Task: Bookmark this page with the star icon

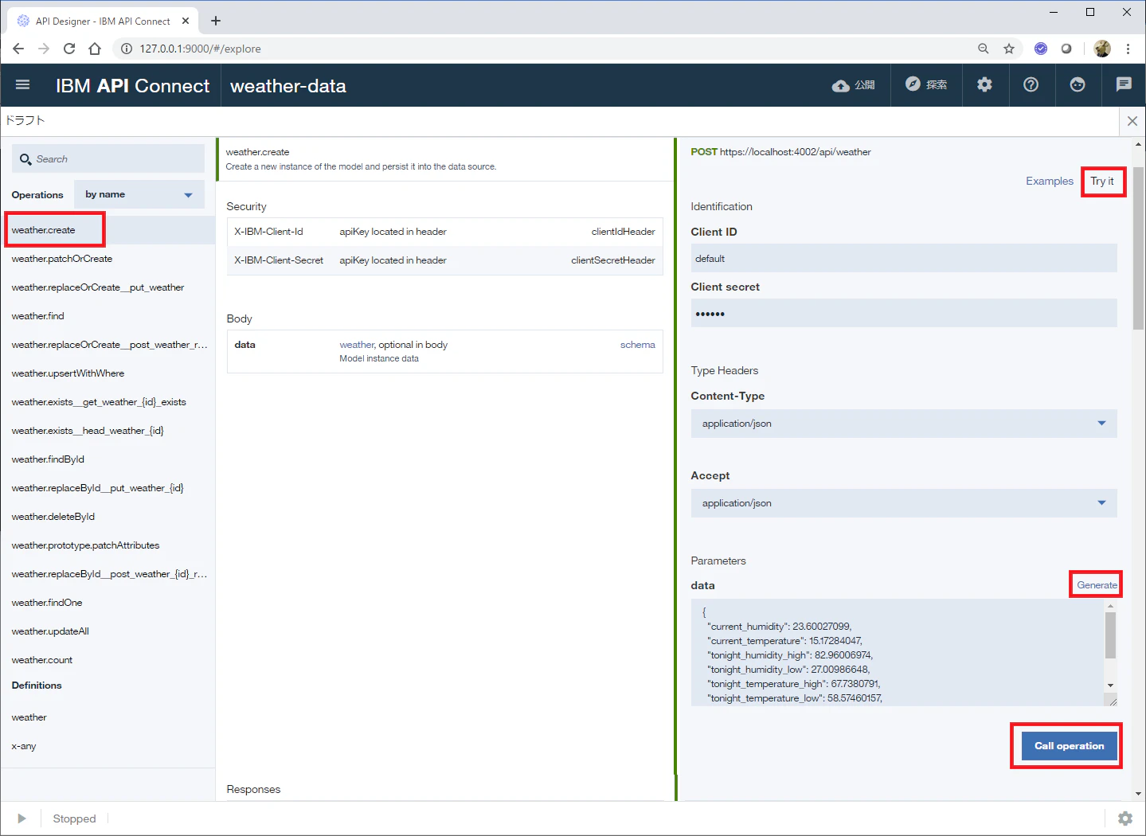Action: pos(1009,49)
